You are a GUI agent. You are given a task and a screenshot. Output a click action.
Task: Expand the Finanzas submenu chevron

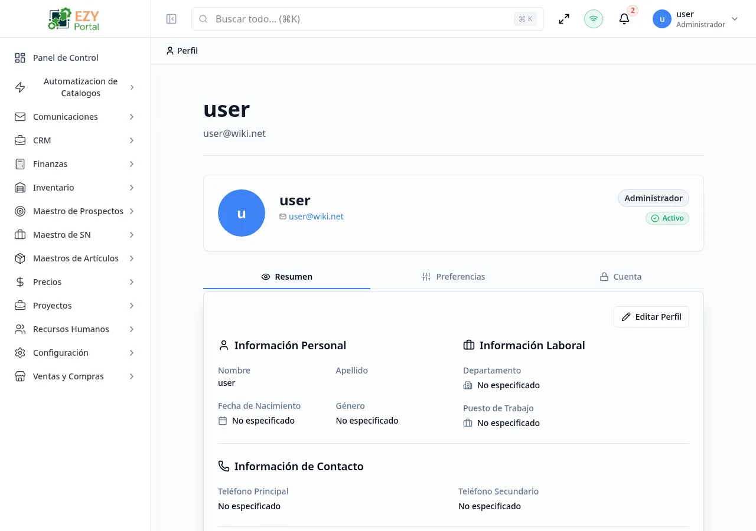pyautogui.click(x=132, y=164)
